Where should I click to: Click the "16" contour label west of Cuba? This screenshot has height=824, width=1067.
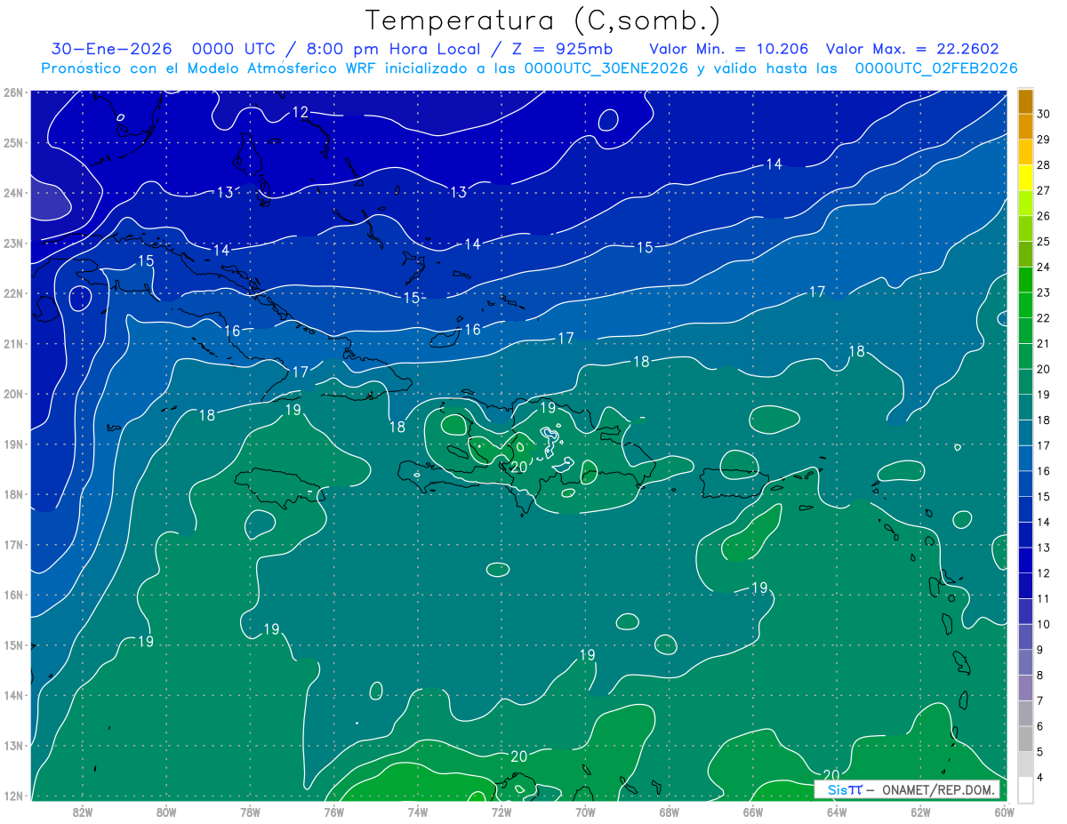[232, 331]
